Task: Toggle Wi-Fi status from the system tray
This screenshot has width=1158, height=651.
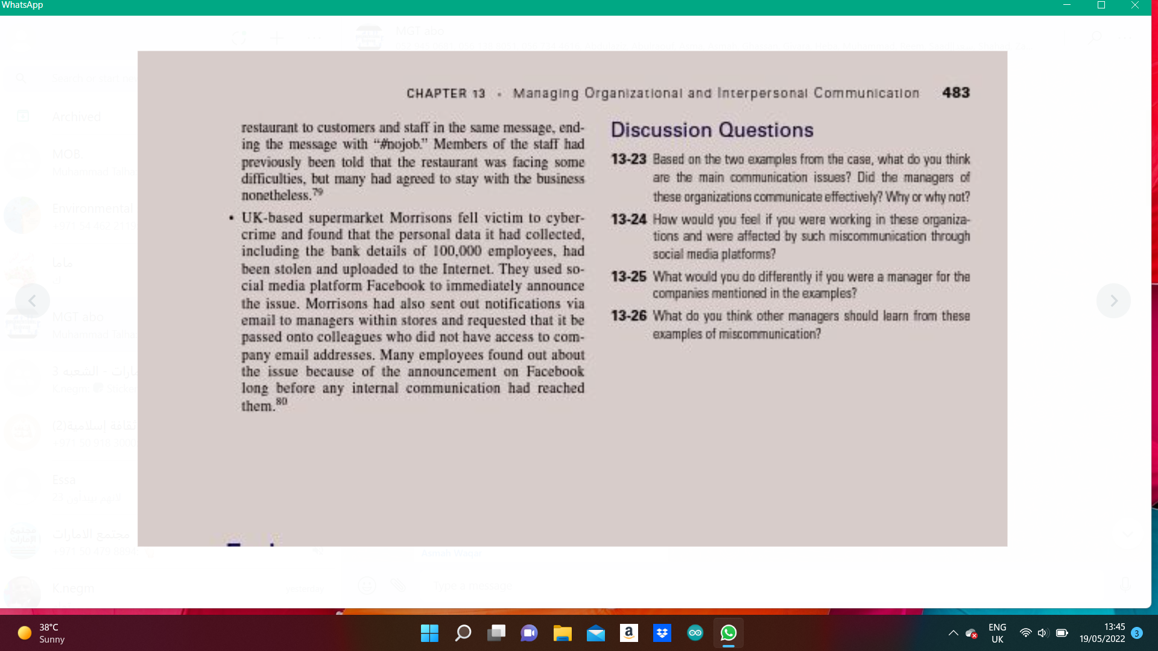Action: pos(1025,633)
